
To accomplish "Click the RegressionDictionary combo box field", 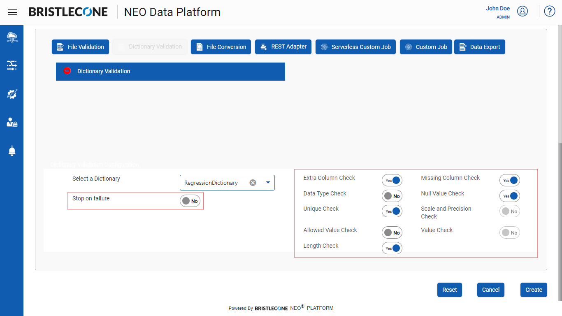I will point(227,183).
